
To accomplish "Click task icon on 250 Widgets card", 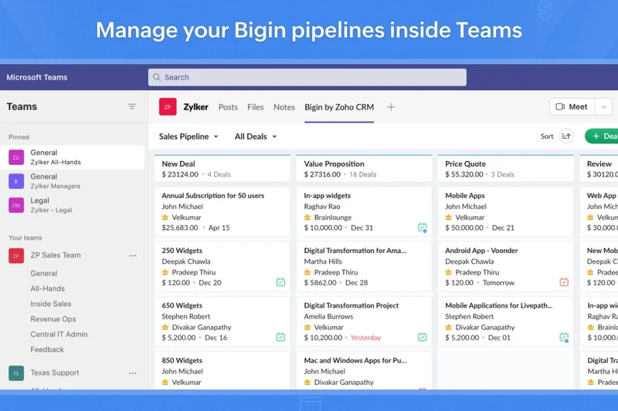I will coord(280,282).
